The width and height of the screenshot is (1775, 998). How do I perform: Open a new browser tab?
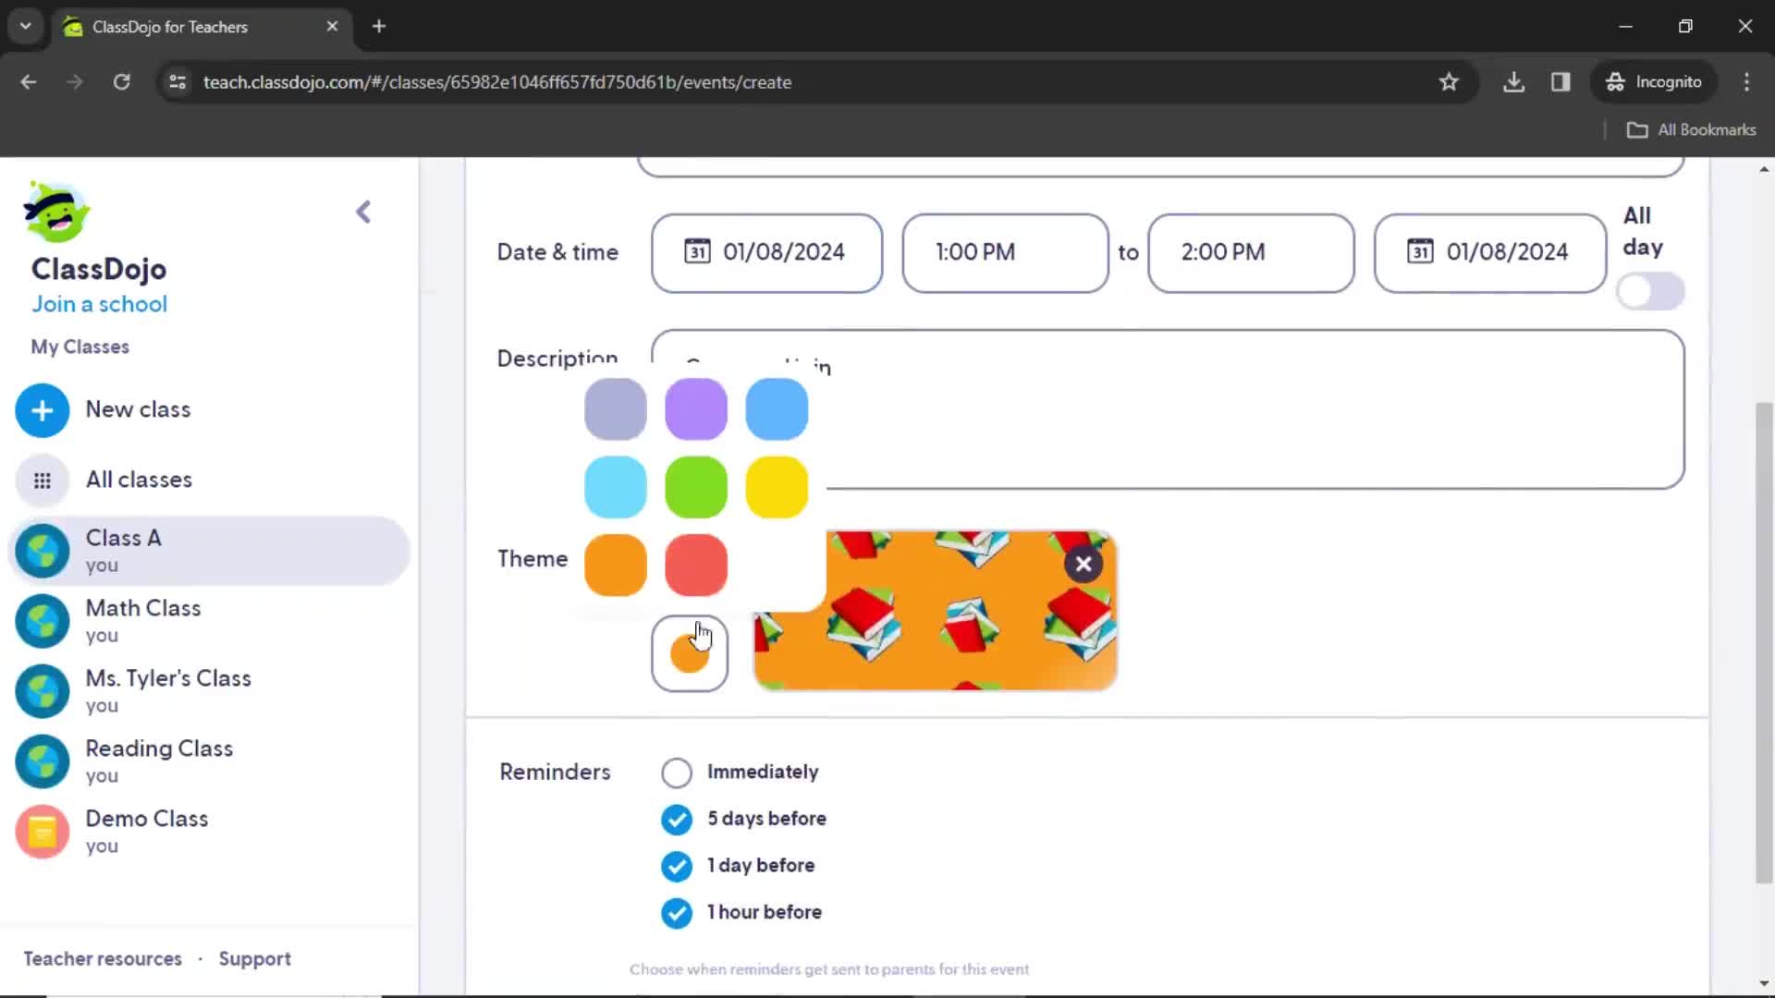[x=379, y=27]
